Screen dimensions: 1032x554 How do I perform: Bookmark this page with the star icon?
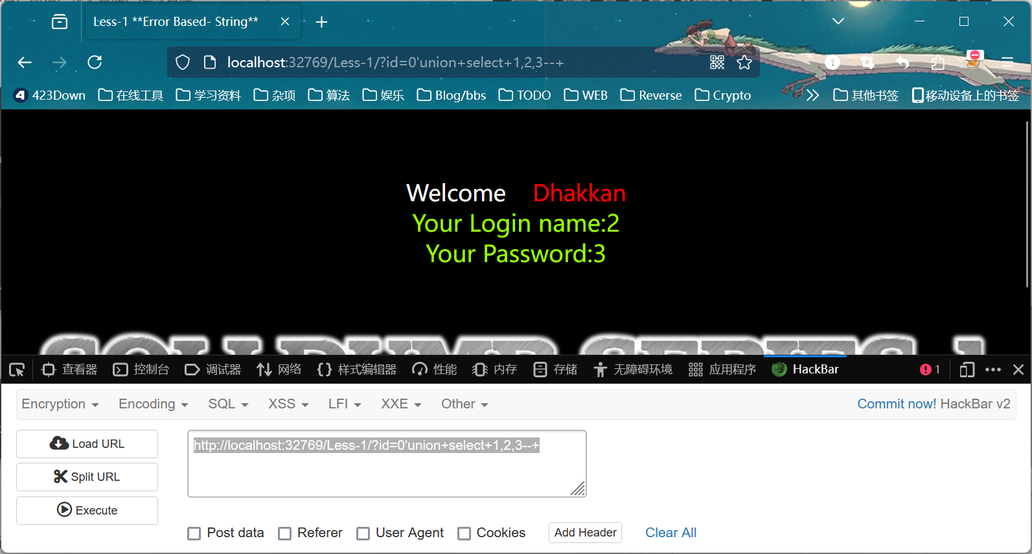[744, 62]
